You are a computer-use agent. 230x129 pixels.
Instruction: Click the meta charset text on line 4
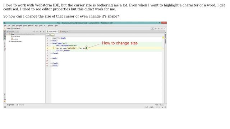(x=66, y=46)
